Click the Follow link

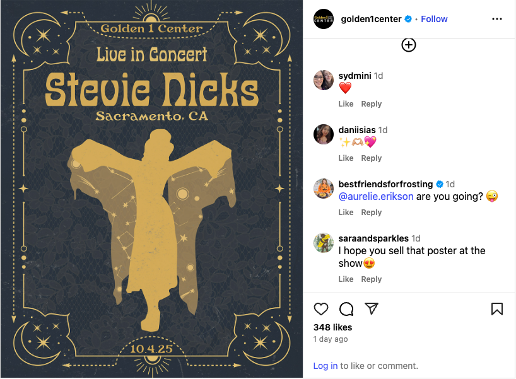point(434,19)
